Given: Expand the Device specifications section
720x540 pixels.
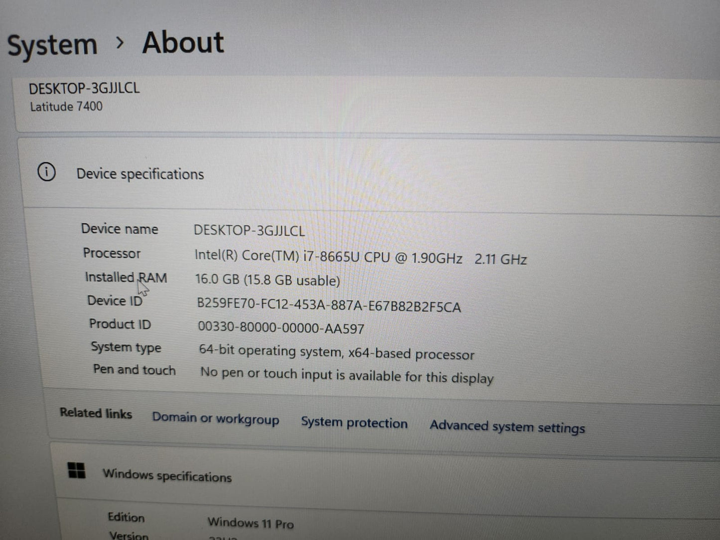Looking at the screenshot, I should [x=140, y=174].
